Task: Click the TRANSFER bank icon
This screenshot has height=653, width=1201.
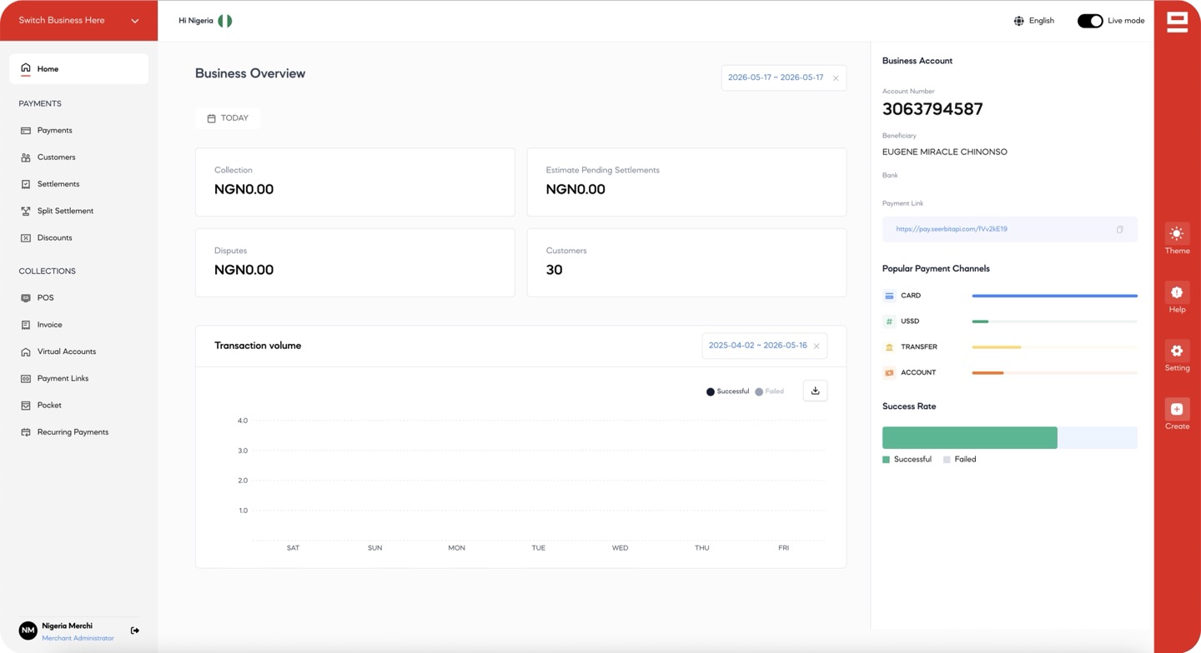Action: 889,347
